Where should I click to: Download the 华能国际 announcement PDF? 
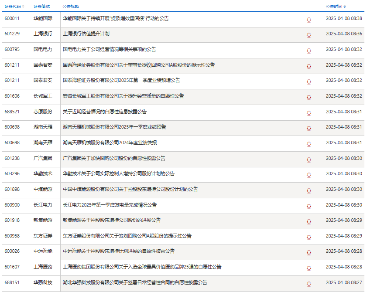point(309,20)
